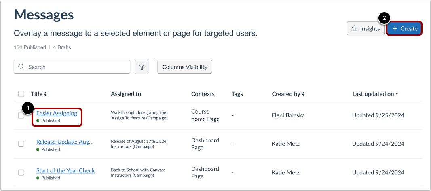Sort by Title column arrows
The image size is (431, 191).
[45, 94]
